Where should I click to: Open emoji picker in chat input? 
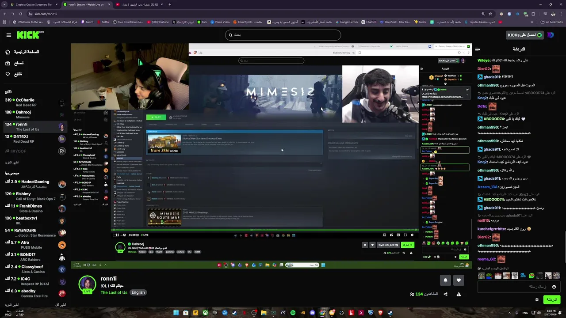[x=554, y=287]
